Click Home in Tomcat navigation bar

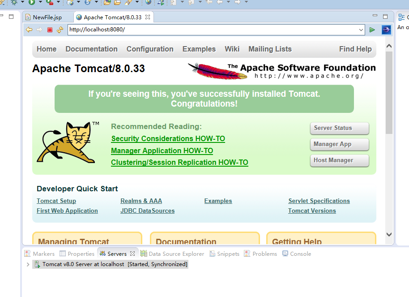point(47,49)
